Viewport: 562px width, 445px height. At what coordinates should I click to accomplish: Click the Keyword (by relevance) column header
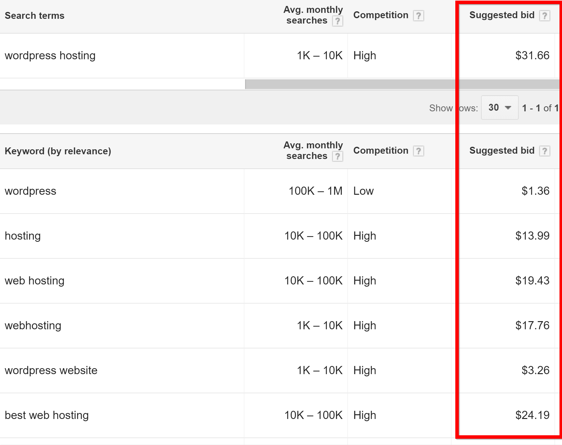click(58, 151)
